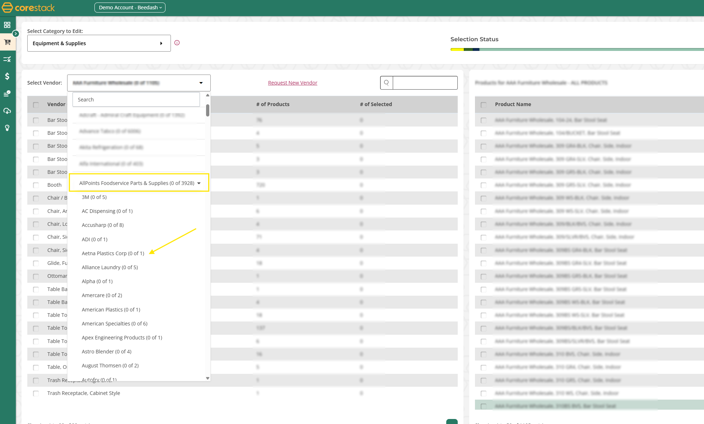Open the dashboard grid icon in sidebar
This screenshot has width=704, height=424.
coord(7,25)
